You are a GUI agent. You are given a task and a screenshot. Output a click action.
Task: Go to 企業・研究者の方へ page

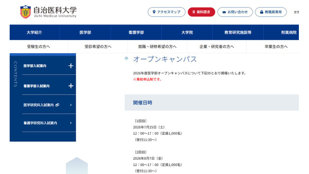pos(217,46)
